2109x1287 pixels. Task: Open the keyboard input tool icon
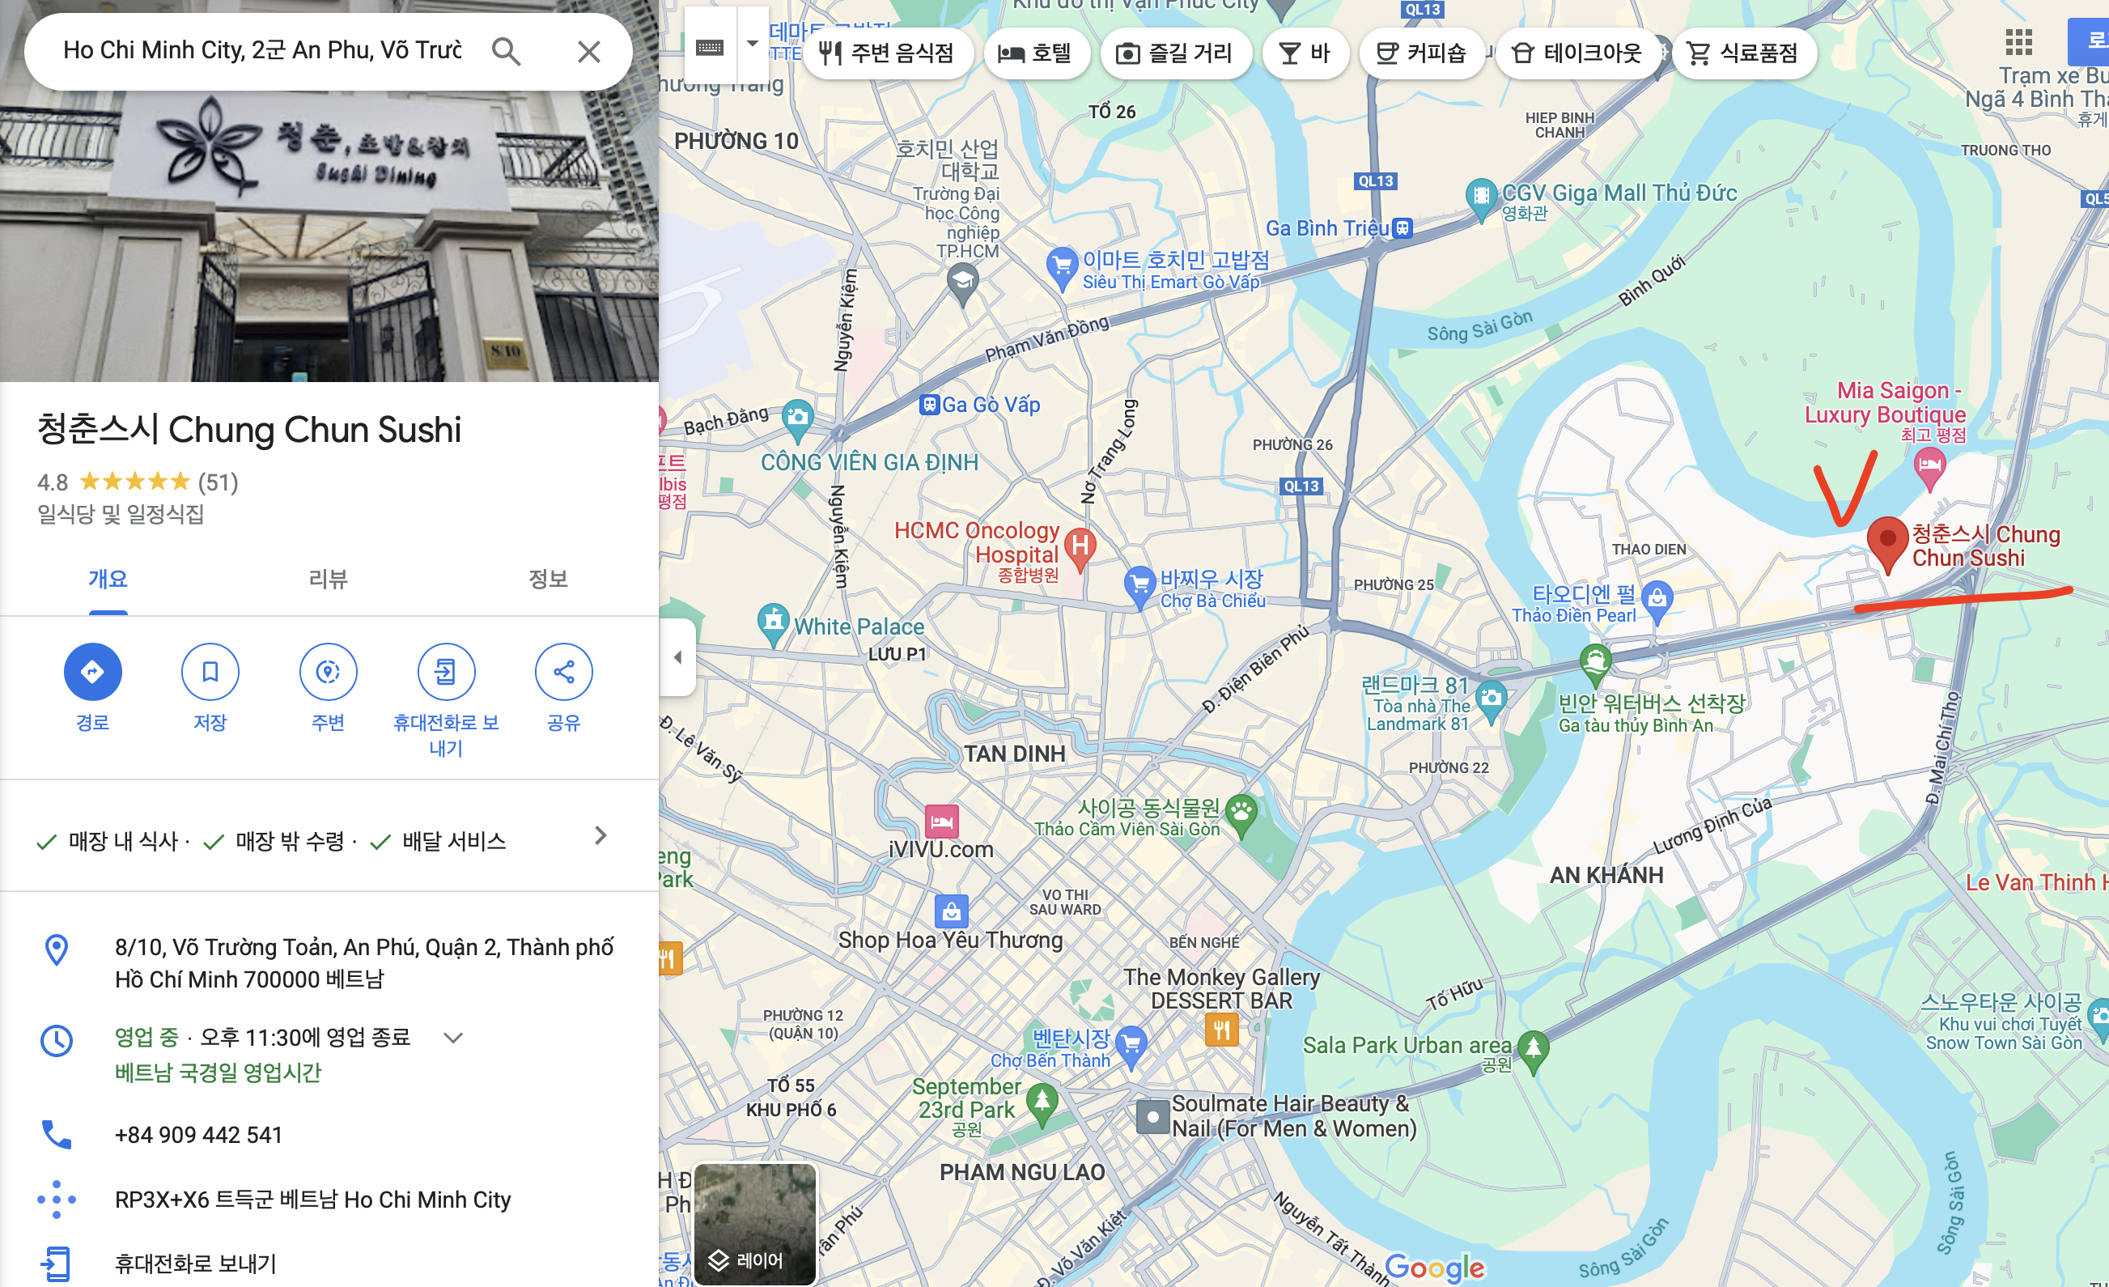pyautogui.click(x=710, y=46)
